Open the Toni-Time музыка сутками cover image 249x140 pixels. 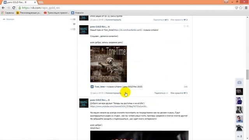[x=109, y=64]
